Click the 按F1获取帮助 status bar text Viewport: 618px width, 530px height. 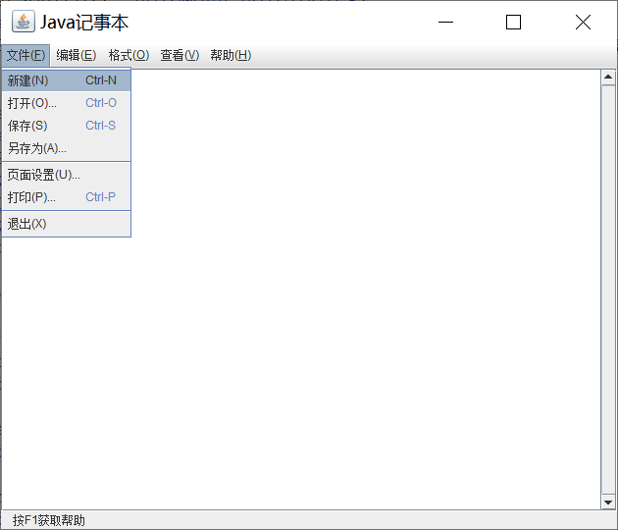(48, 520)
